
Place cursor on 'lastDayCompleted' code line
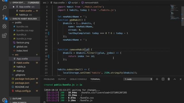pos(98,33)
